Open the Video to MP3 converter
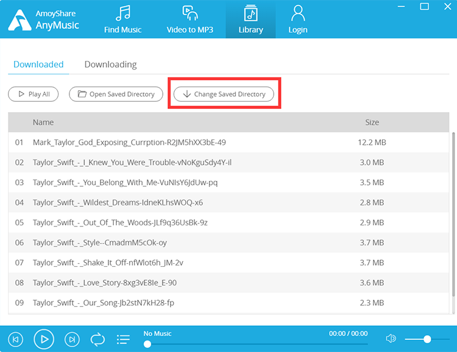Viewport: 457px width, 352px height. coord(190,19)
